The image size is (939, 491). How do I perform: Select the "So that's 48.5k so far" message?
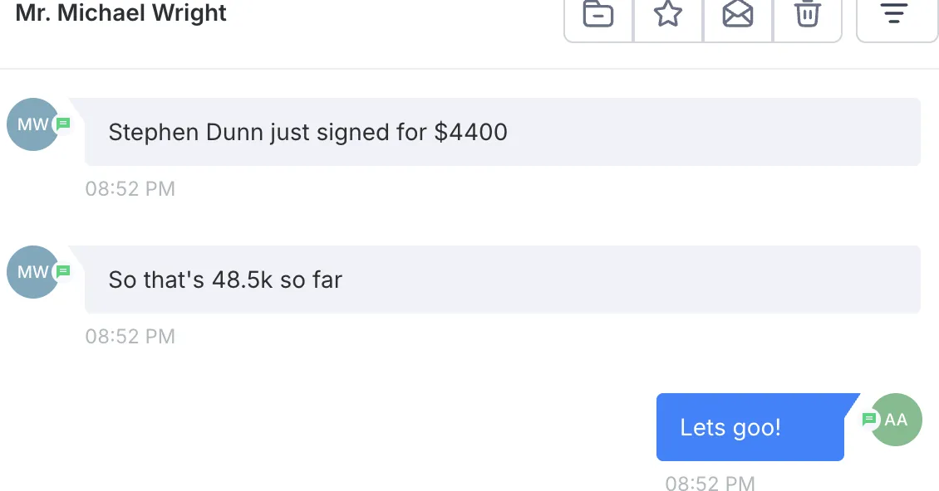coord(503,280)
